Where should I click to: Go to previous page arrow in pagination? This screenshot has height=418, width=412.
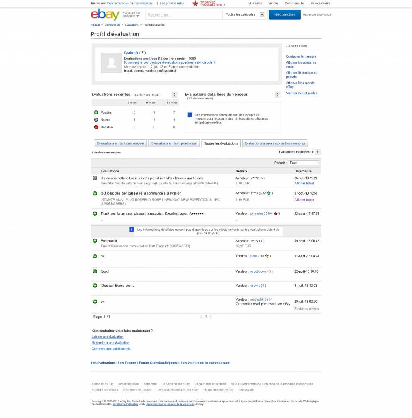201,317
